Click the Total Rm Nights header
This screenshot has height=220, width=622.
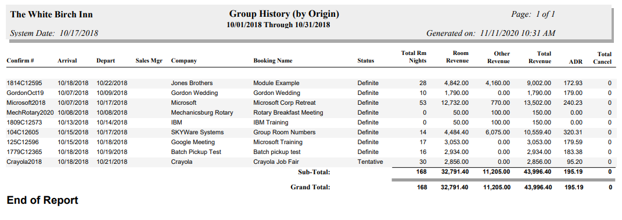[x=414, y=57]
